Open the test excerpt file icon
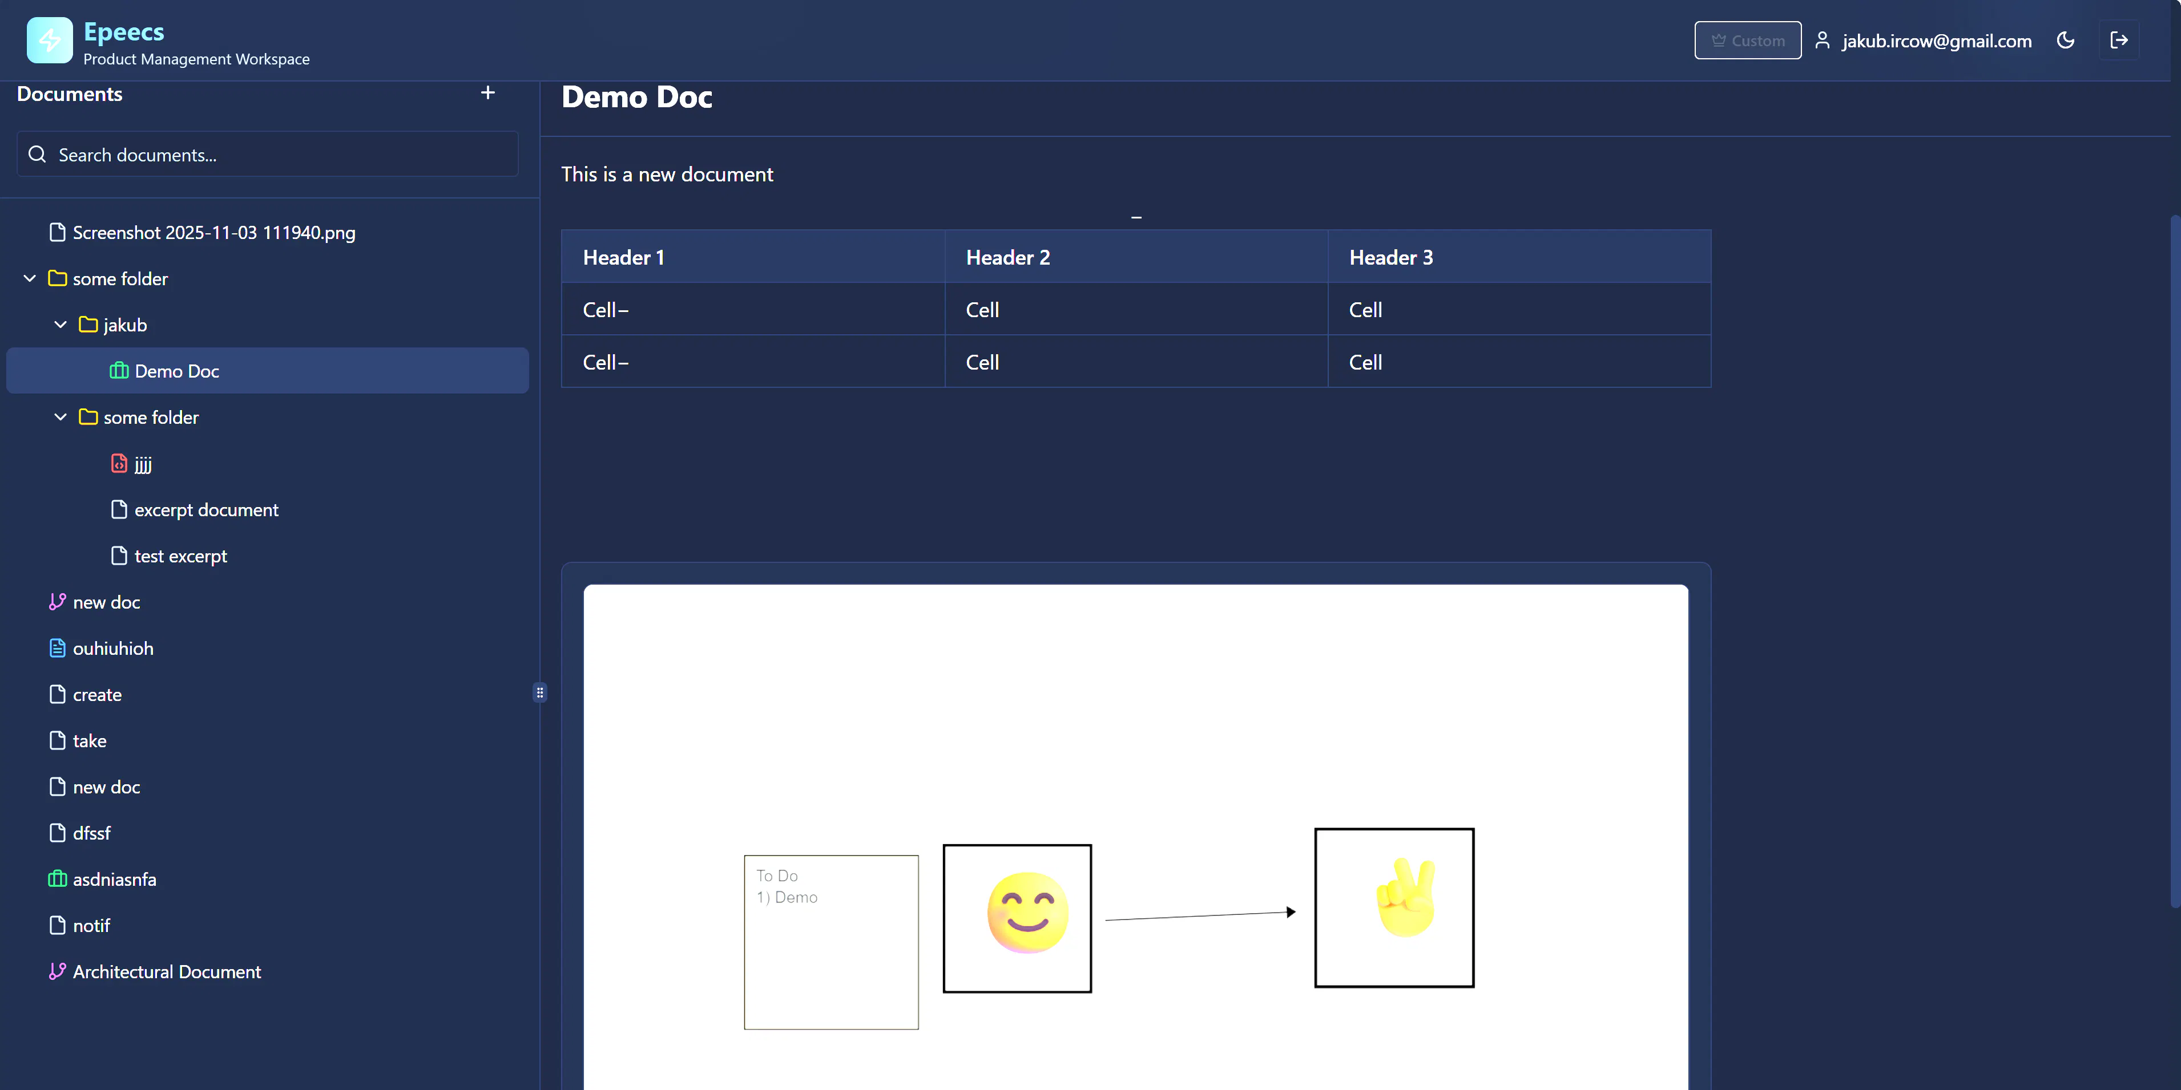The image size is (2181, 1090). point(119,555)
